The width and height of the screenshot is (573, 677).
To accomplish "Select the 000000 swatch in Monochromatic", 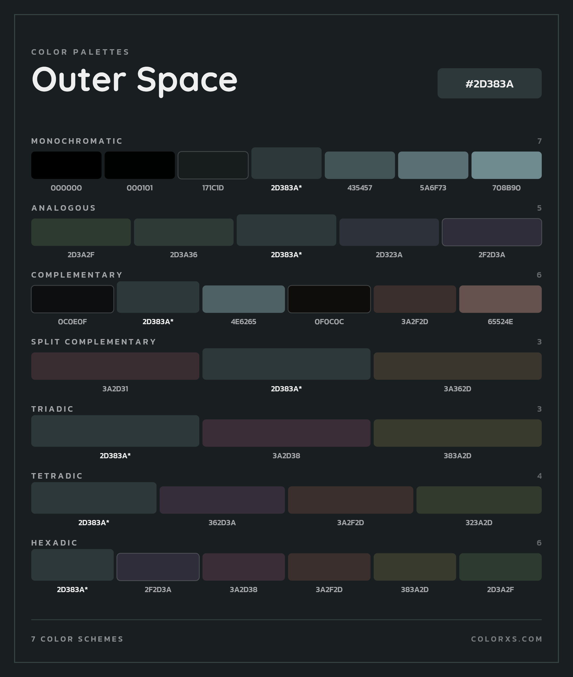I will (66, 165).
